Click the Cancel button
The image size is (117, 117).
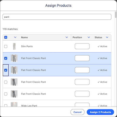tap(77, 112)
